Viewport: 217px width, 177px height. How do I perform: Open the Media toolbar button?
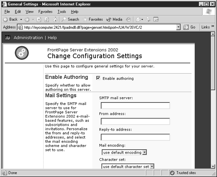114,19
